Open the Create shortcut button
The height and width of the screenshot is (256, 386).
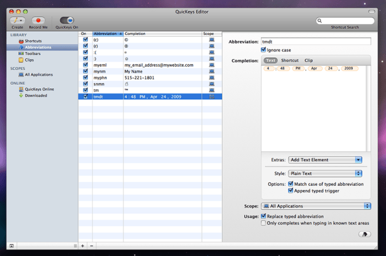pos(17,20)
